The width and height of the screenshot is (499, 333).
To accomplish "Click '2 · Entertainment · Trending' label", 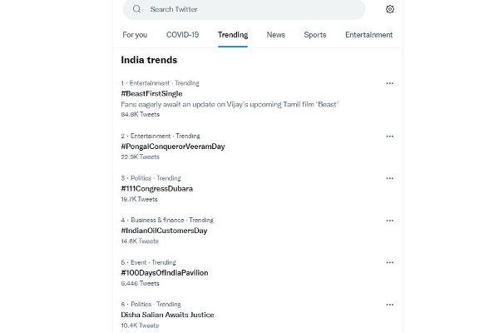I will pyautogui.click(x=161, y=136).
